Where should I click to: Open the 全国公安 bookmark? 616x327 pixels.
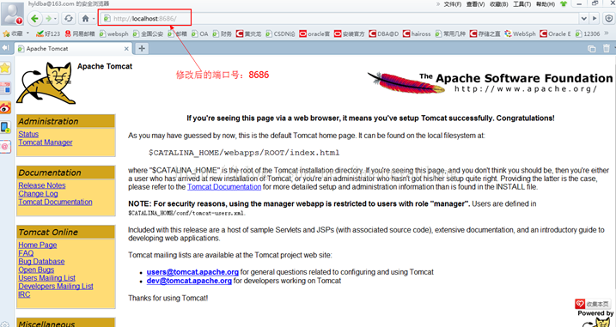pos(148,33)
